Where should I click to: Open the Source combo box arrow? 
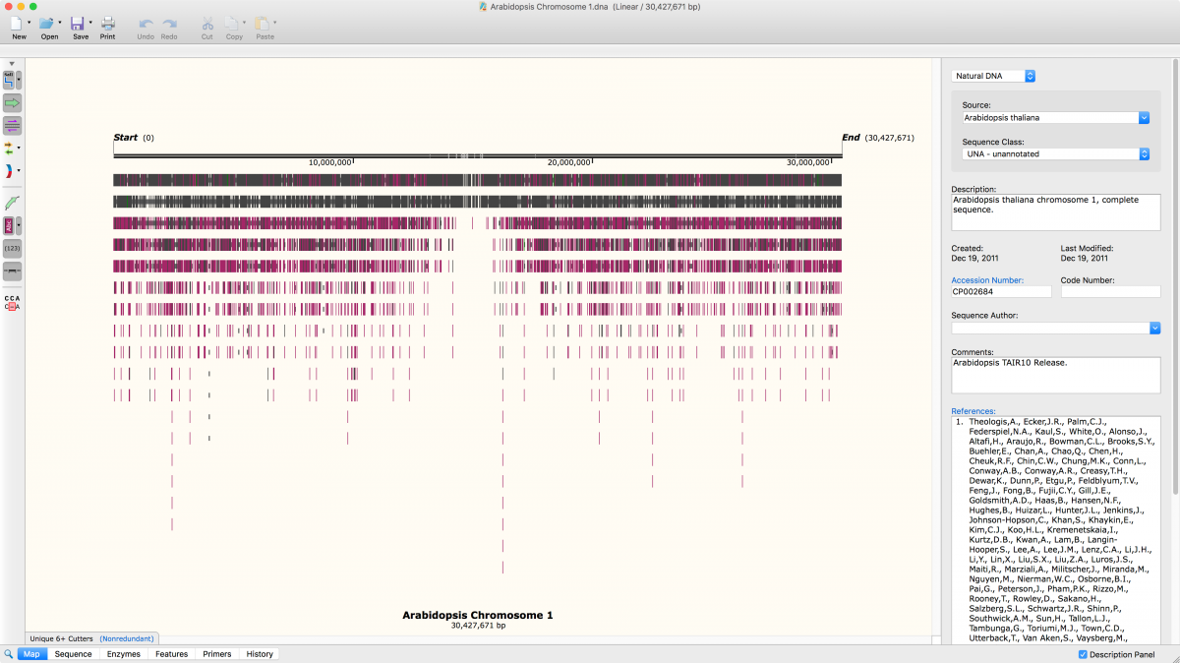(x=1144, y=118)
